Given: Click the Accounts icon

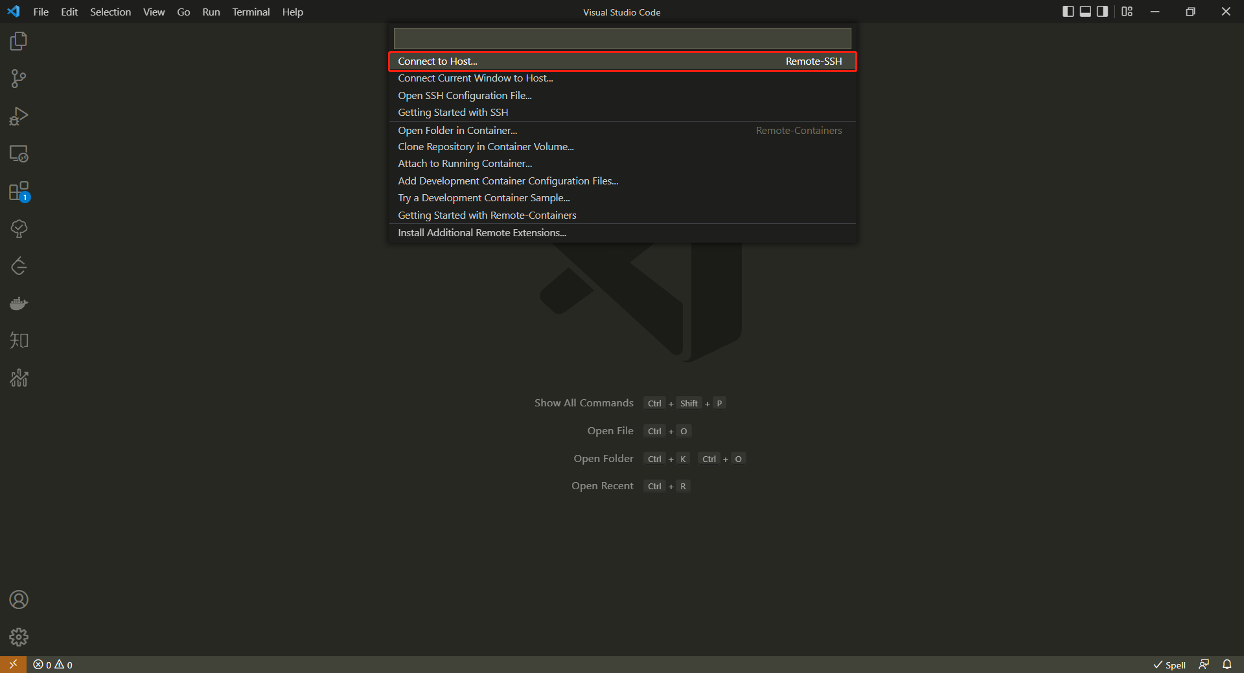Looking at the screenshot, I should 19,600.
